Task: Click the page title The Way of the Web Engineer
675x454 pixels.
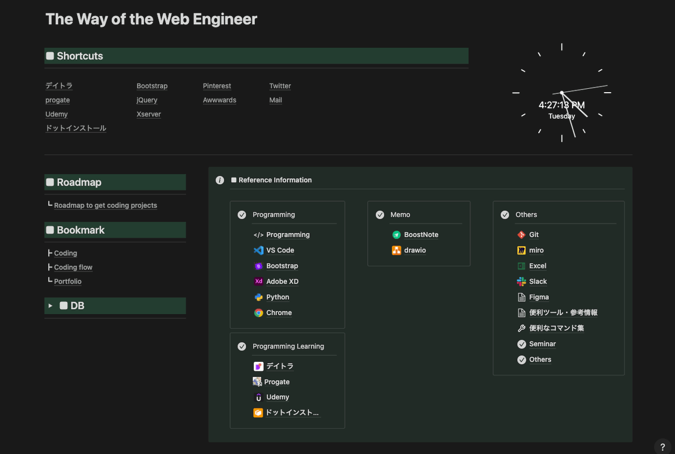Action: (x=151, y=19)
